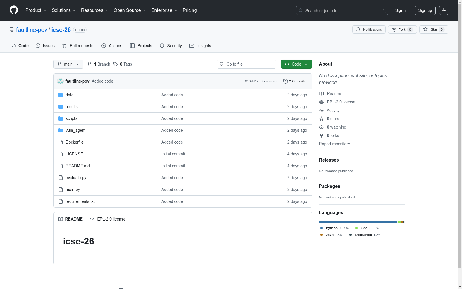Open the results folder icon
This screenshot has width=462, height=289.
click(x=61, y=107)
